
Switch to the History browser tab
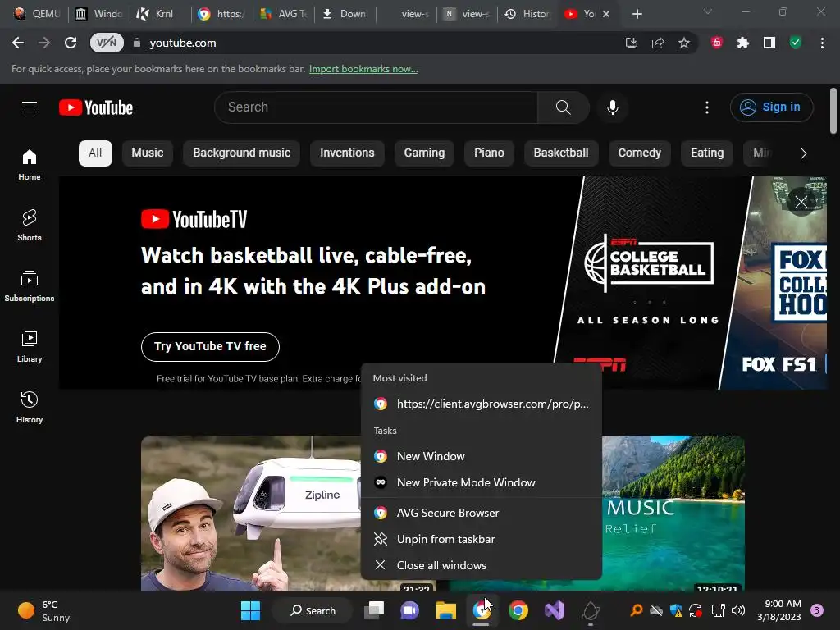528,14
